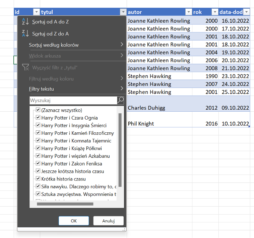254x238 pixels.
Task: Click the Wyszukaj search field
Action: [x=73, y=100]
